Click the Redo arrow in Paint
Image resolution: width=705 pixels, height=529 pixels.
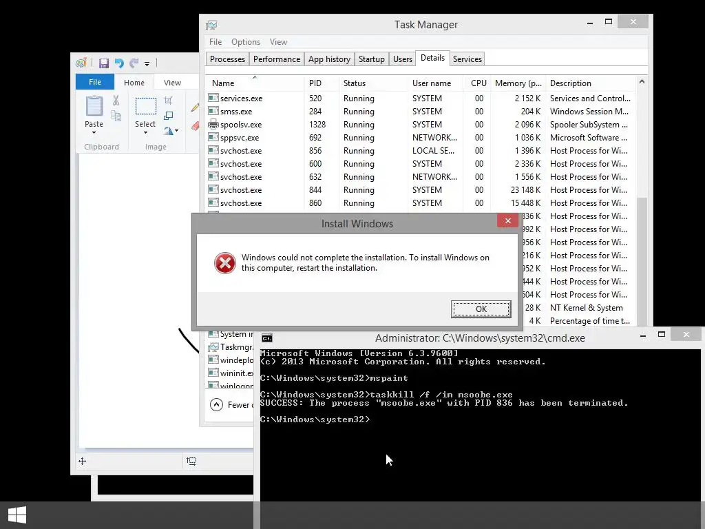(134, 63)
